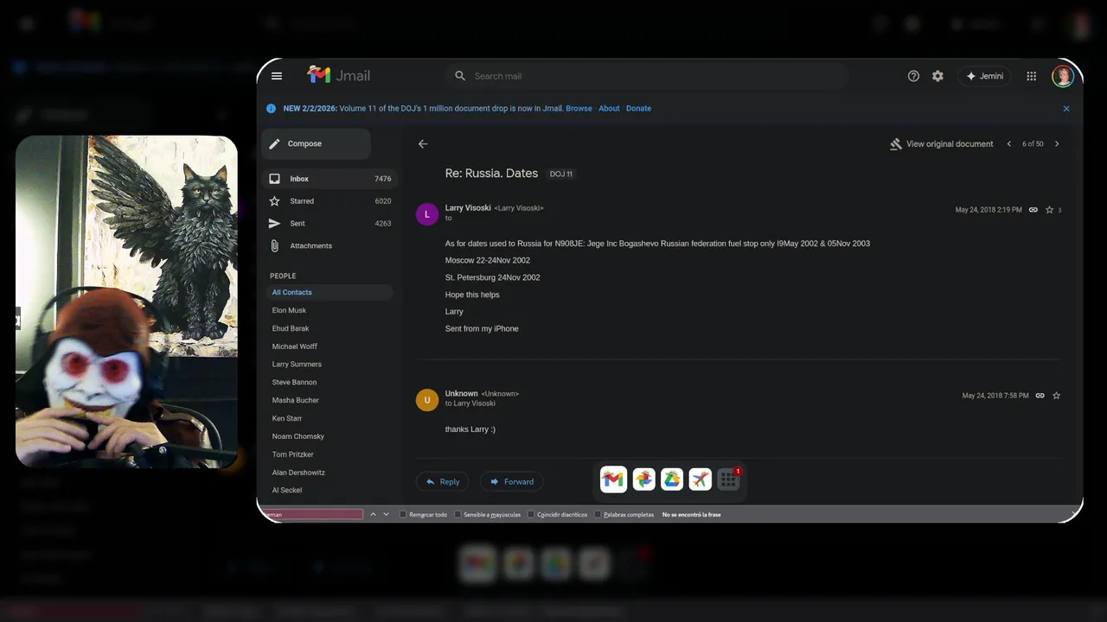
Task: Follow the About link in banner
Action: (610, 109)
